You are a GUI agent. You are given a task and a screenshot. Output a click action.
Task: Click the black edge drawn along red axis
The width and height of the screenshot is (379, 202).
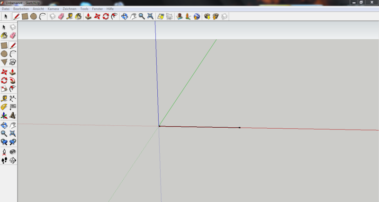[199, 127]
